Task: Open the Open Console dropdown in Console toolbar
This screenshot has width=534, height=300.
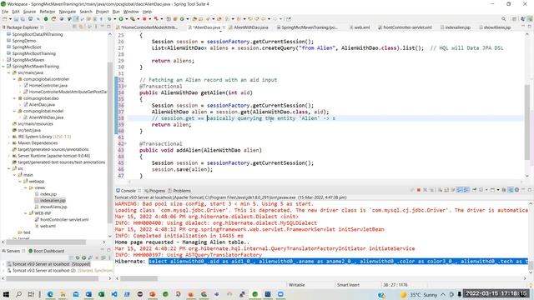Action: (x=498, y=190)
